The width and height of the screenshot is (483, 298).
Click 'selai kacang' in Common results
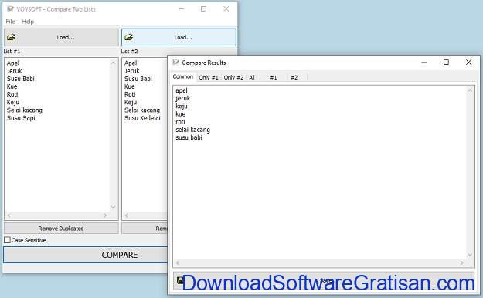coord(193,130)
